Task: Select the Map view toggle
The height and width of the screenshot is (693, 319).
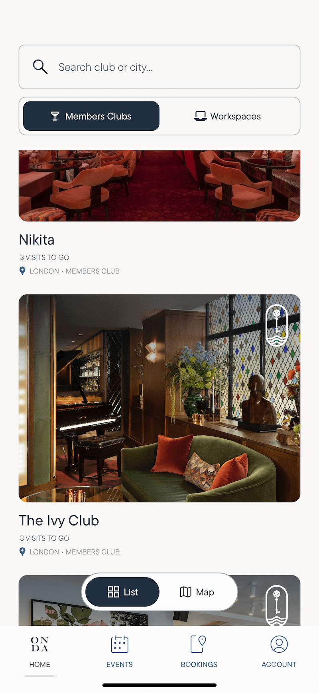Action: click(x=197, y=592)
